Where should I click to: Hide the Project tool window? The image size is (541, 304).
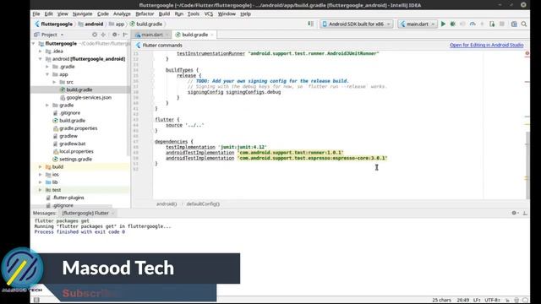125,35
